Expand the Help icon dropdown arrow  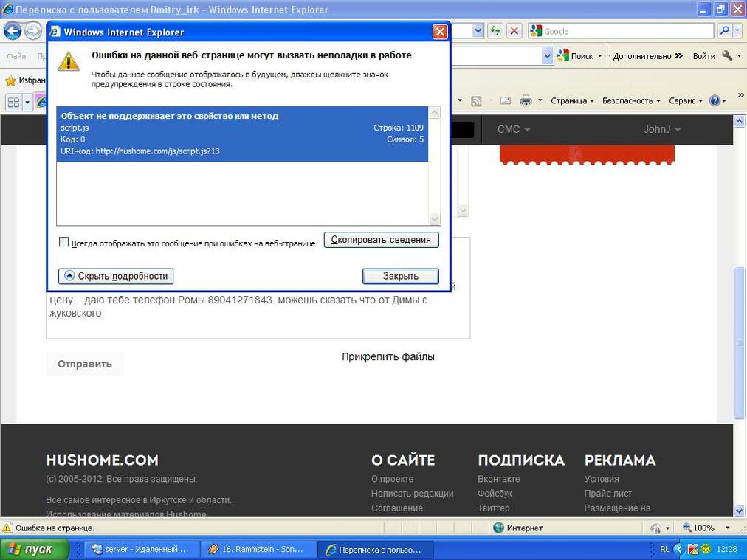[x=723, y=101]
